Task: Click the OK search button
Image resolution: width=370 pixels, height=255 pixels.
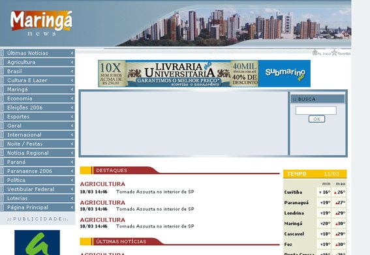Action: coord(316,119)
